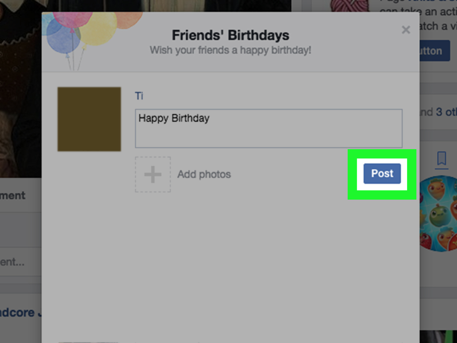Click the 'dcore J' page link at bottom left
This screenshot has width=457, height=343.
18,312
